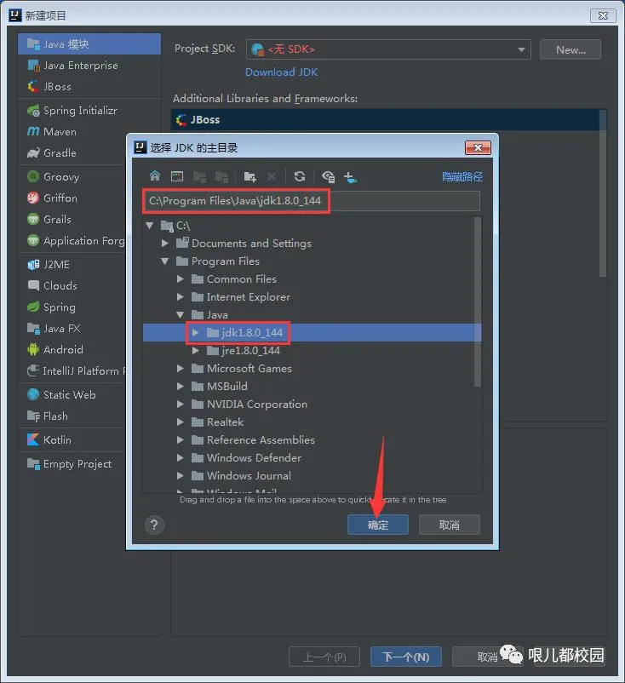Expand Microsoft Games folder arrow
The height and width of the screenshot is (683, 625).
[181, 369]
